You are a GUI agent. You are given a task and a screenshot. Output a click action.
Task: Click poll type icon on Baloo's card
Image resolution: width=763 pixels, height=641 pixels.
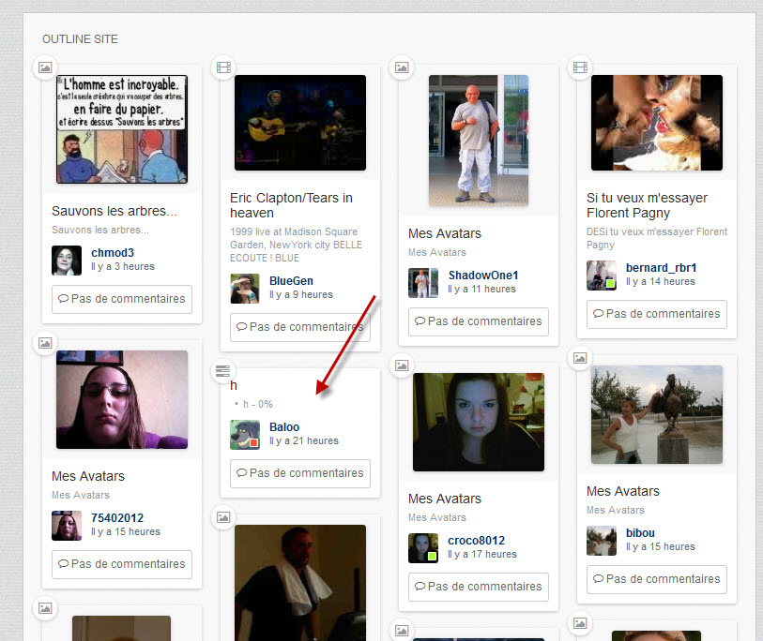[222, 372]
